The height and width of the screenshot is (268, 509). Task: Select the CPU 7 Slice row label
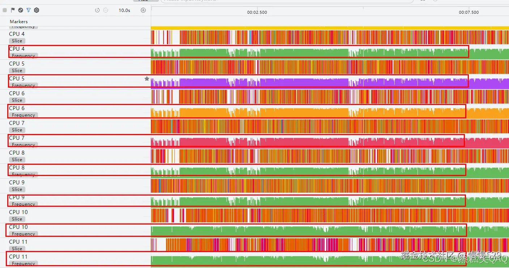coord(17,126)
